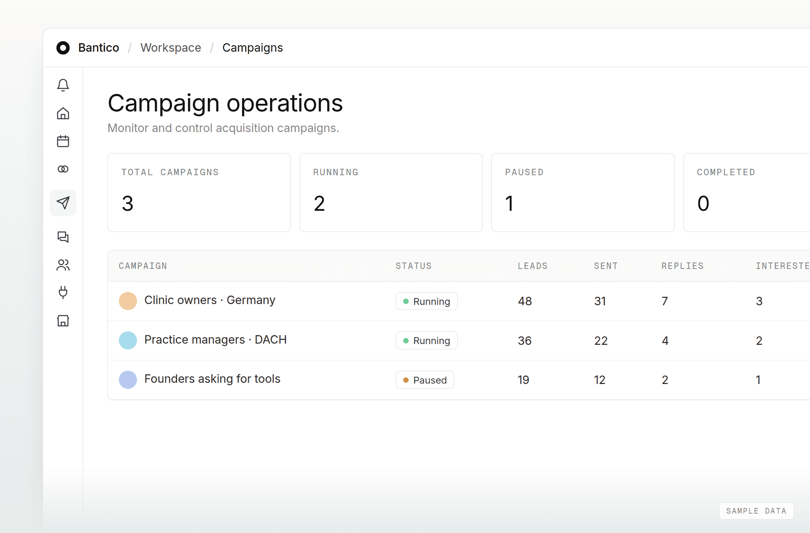Screen dimensions: 810x533
Task: Click sent value 12
Action: click(600, 380)
